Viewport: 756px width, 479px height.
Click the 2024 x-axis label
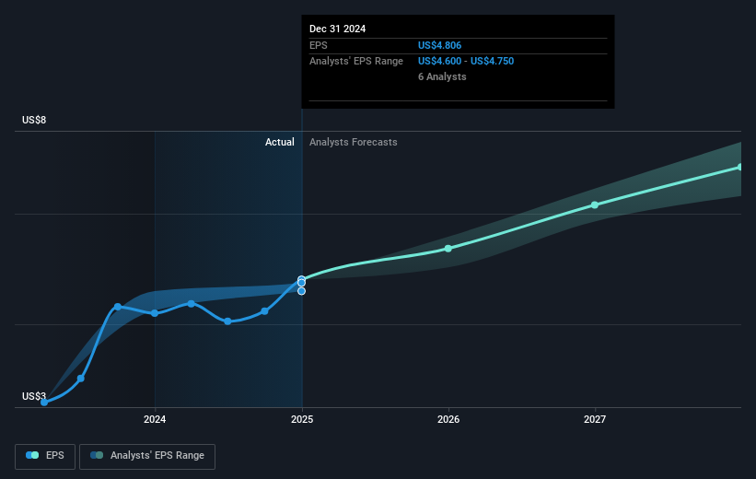(x=155, y=420)
